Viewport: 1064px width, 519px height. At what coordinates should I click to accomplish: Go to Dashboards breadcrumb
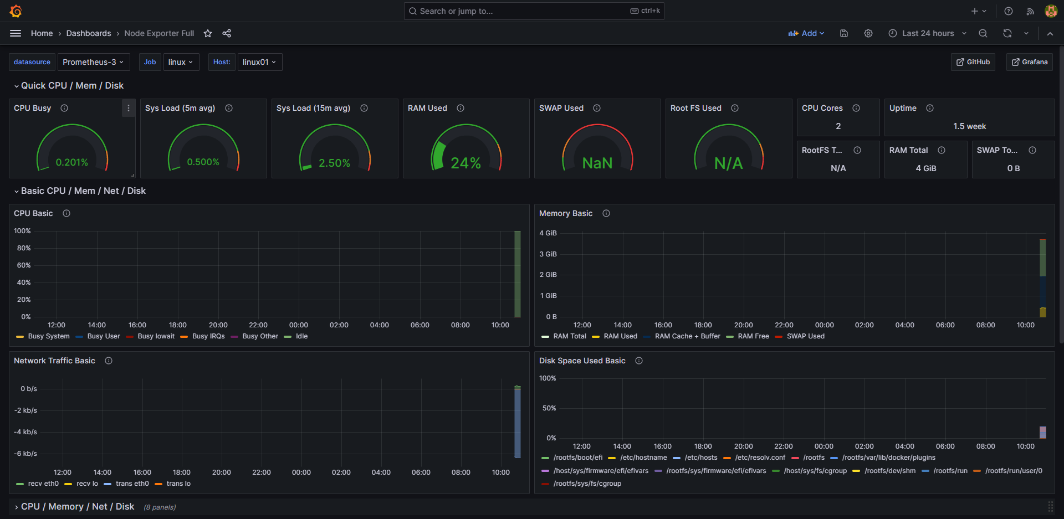pyautogui.click(x=89, y=33)
